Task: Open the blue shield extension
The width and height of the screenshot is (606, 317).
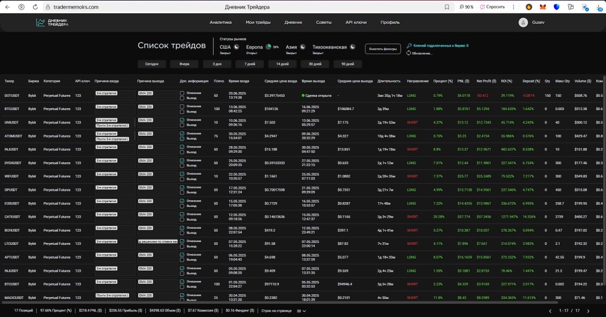Action: tap(557, 7)
